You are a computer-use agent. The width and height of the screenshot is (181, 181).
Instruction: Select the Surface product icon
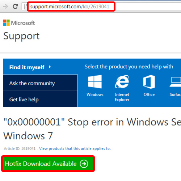pos(175,82)
